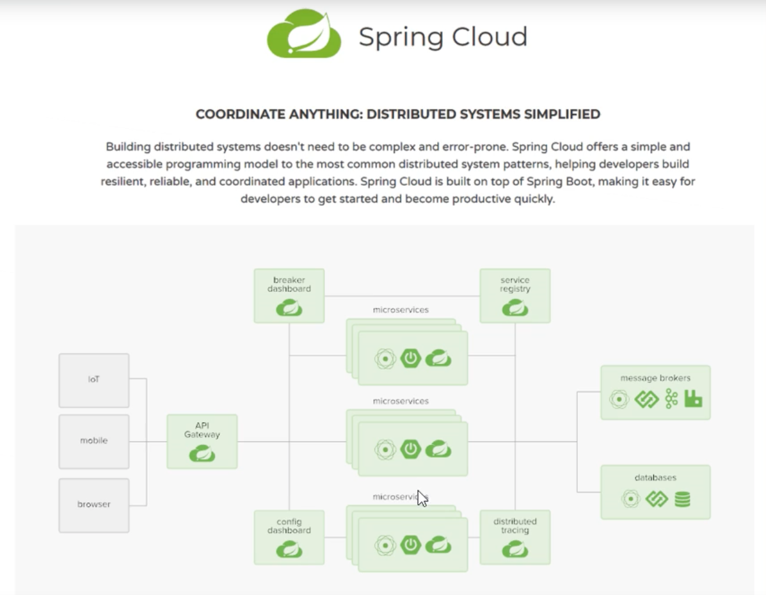
Task: Click the 'databases' label
Action: click(x=655, y=478)
